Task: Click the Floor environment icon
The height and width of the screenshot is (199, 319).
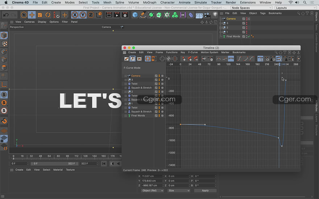Action: [199, 15]
